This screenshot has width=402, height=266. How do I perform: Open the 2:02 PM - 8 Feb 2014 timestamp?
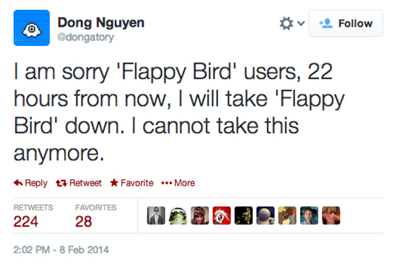(61, 250)
